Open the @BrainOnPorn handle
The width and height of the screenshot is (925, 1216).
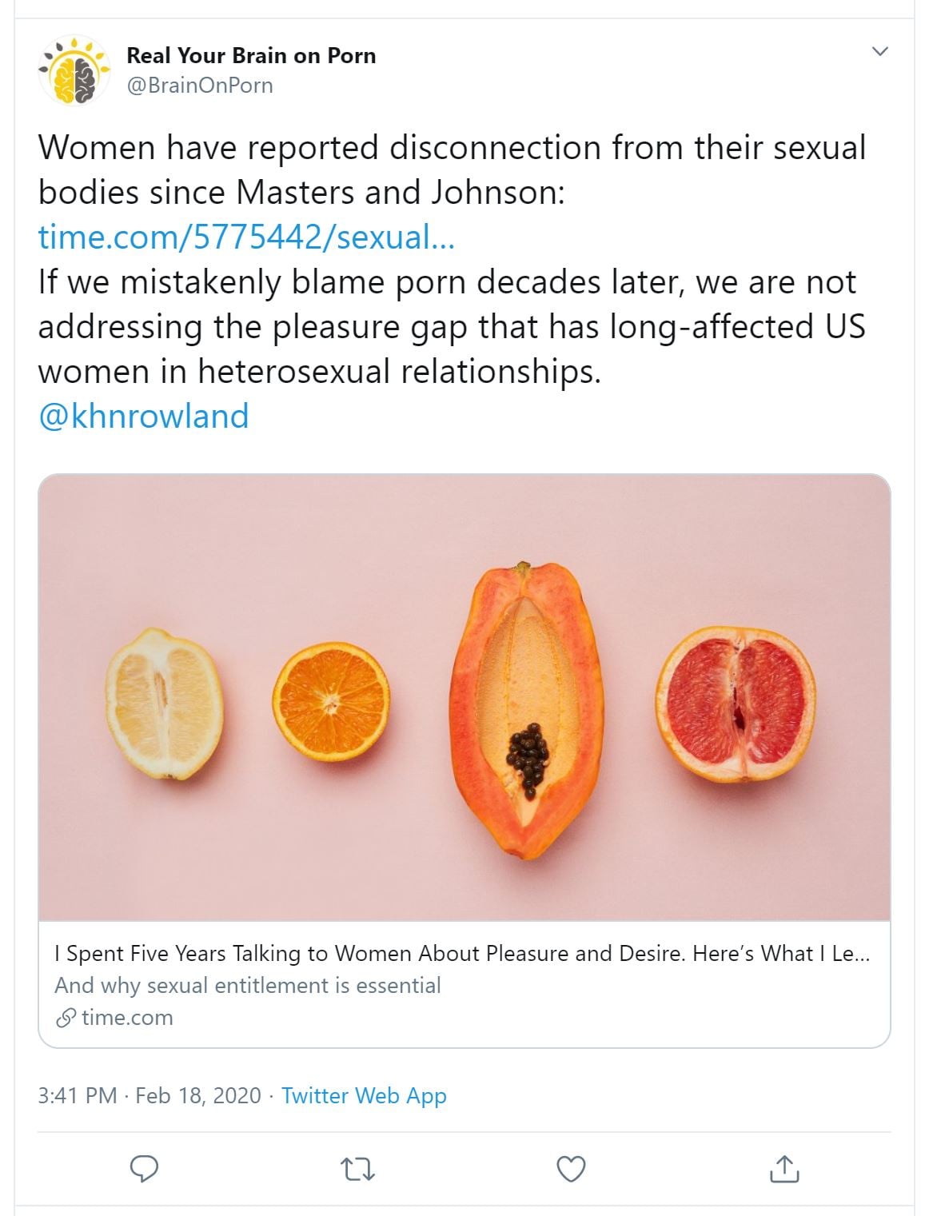(x=200, y=86)
